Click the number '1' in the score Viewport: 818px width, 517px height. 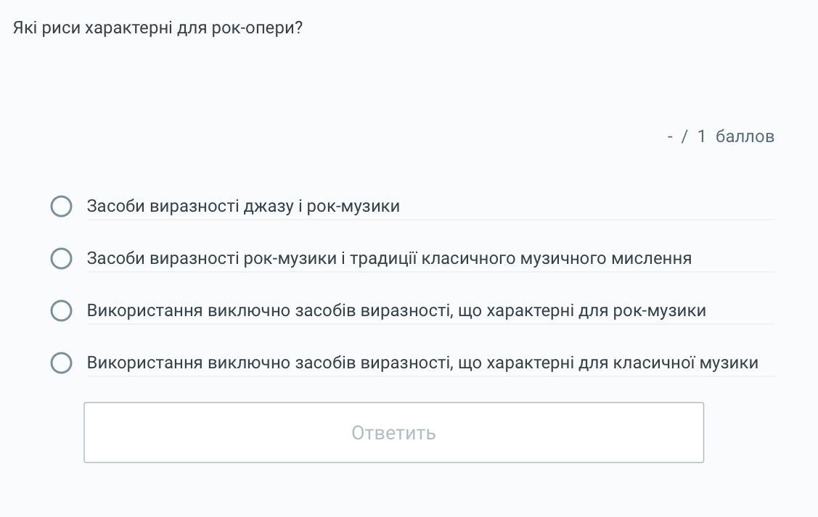701,136
